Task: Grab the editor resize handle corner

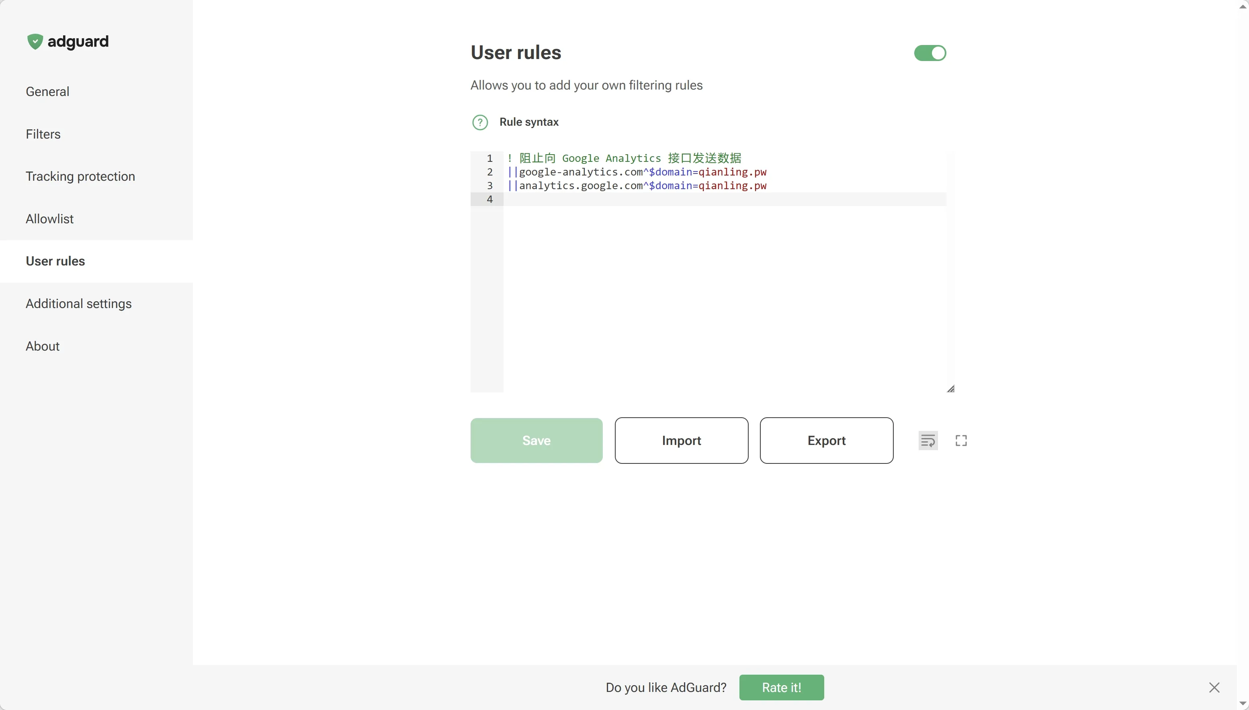Action: pyautogui.click(x=950, y=389)
